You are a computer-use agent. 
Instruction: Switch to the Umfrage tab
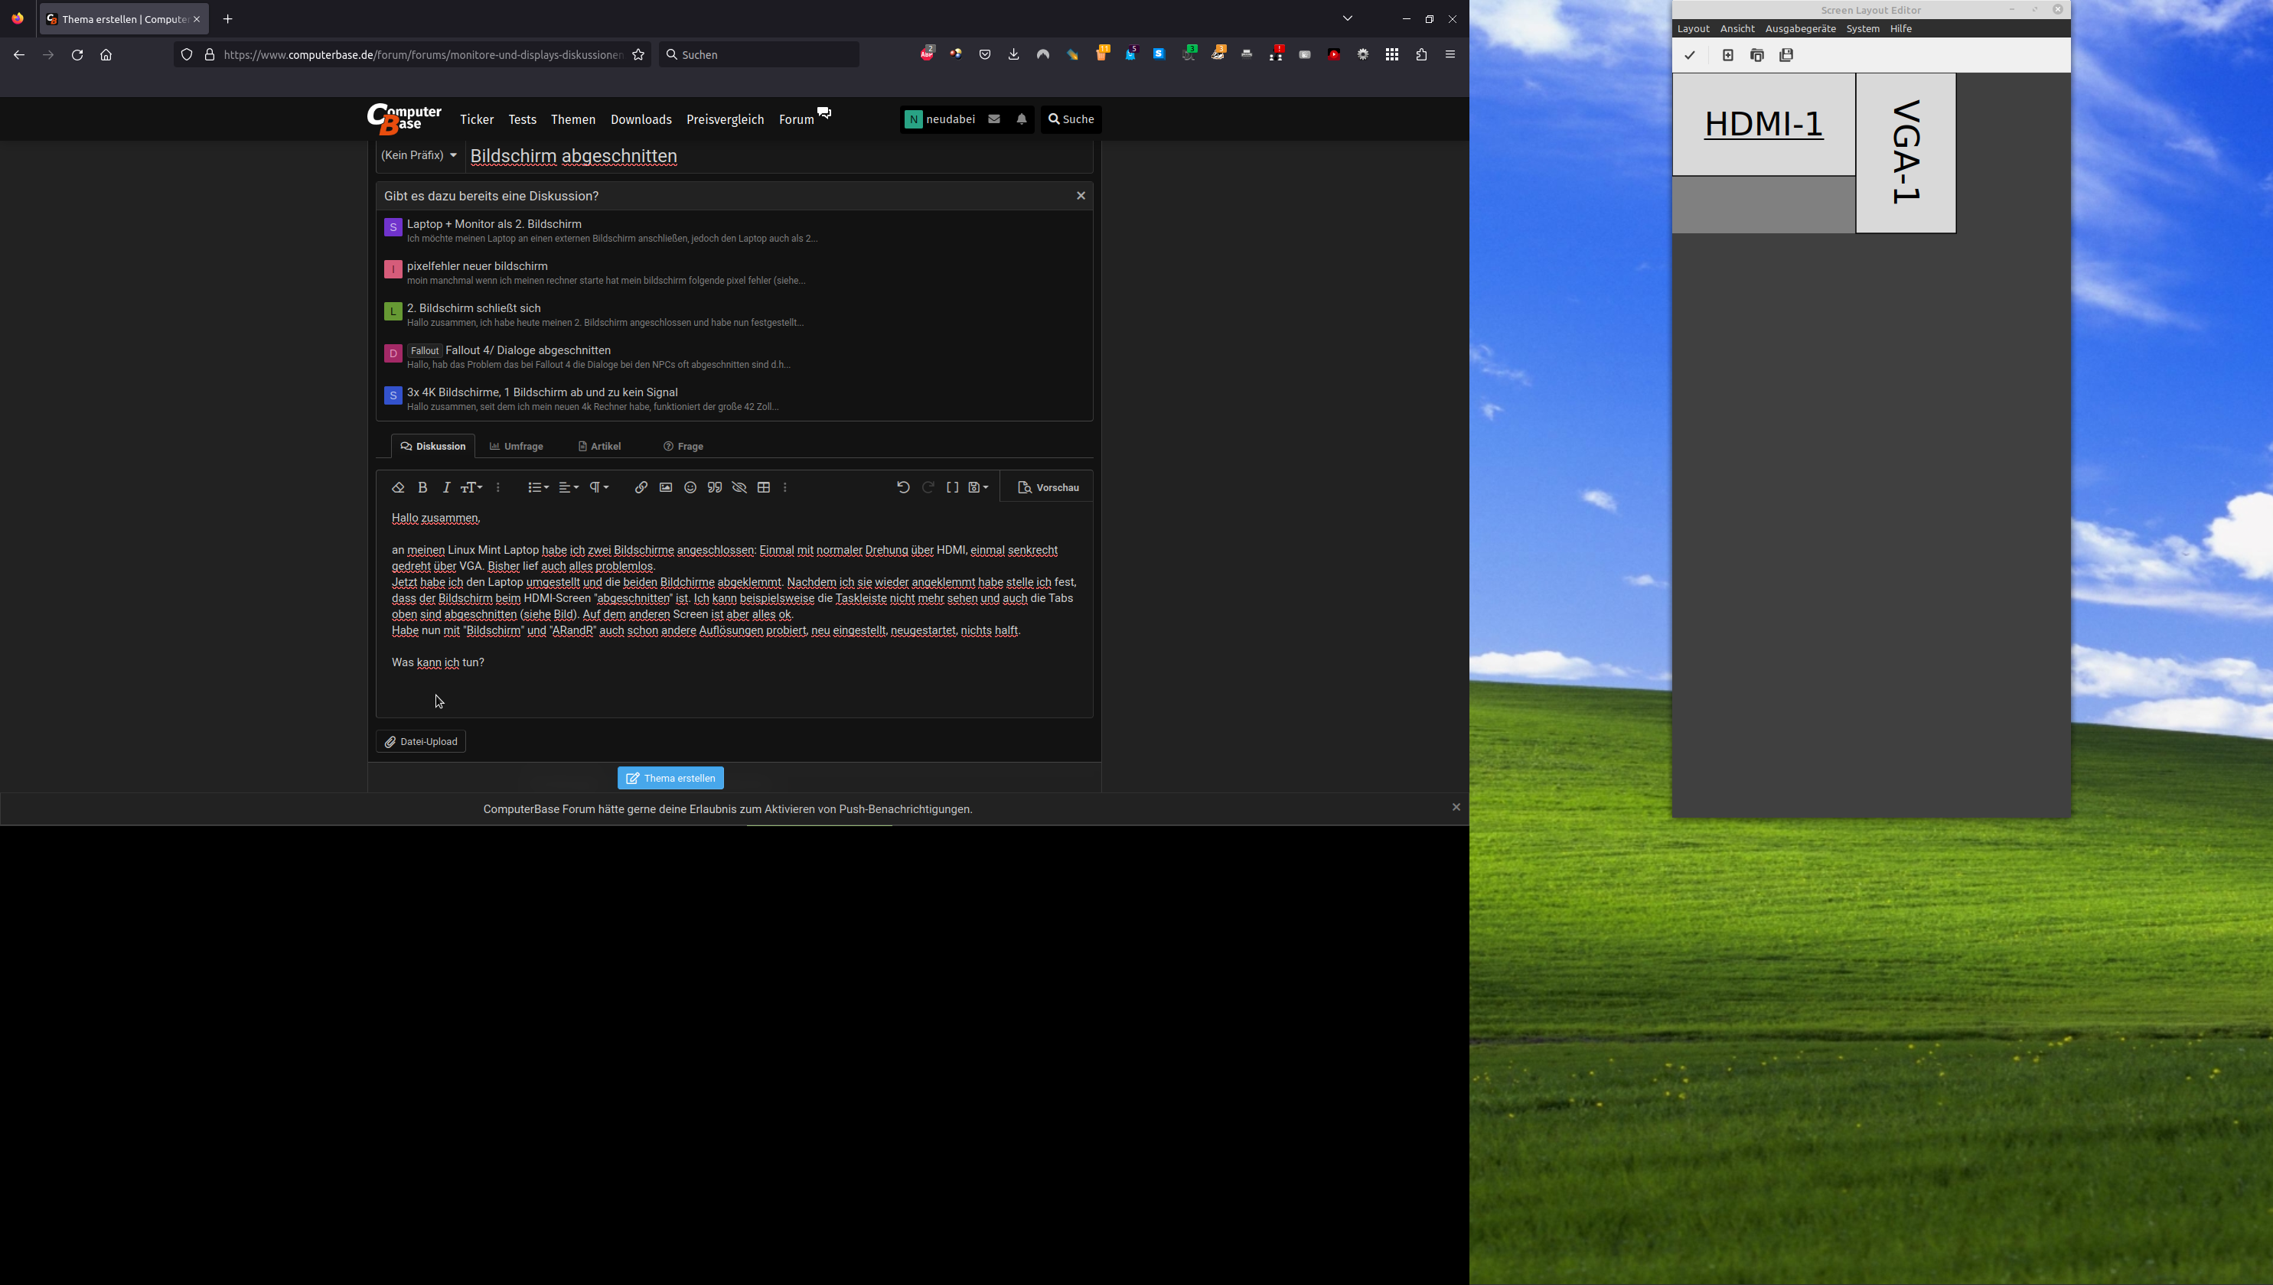(517, 447)
